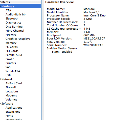Select Printers
The height and width of the screenshot is (120, 113).
[x=11, y=63]
